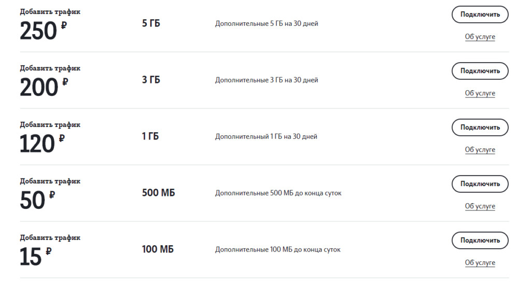View Об услуге link for 120 ₽ option
The height and width of the screenshot is (282, 531).
[480, 150]
